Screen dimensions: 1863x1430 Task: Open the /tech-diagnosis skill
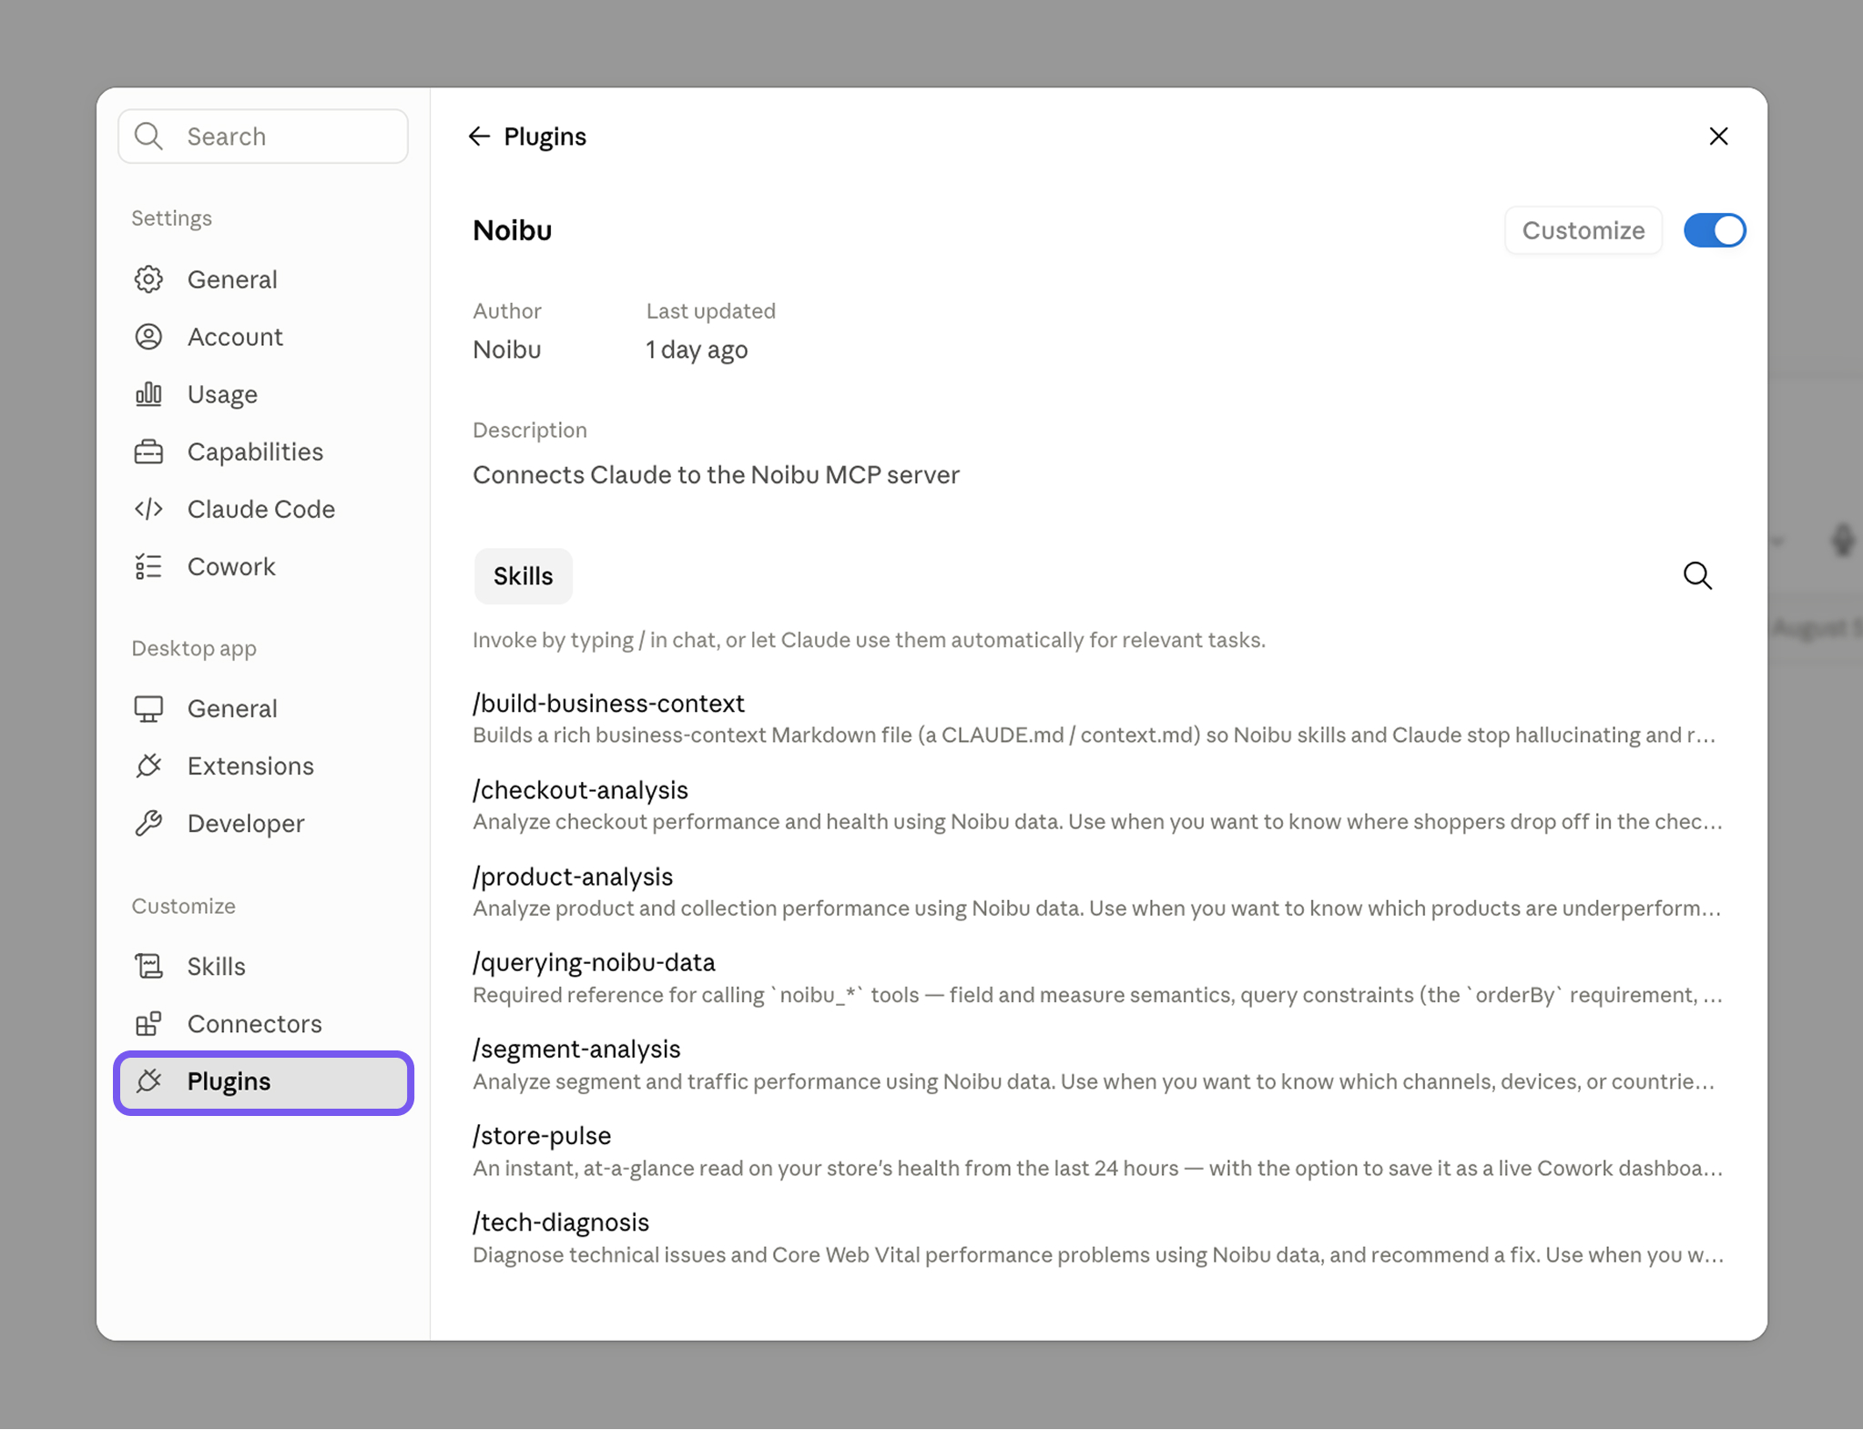coord(561,1222)
